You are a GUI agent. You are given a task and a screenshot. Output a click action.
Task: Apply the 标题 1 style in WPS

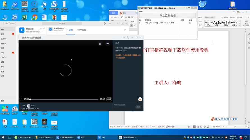pyautogui.click(x=217, y=23)
